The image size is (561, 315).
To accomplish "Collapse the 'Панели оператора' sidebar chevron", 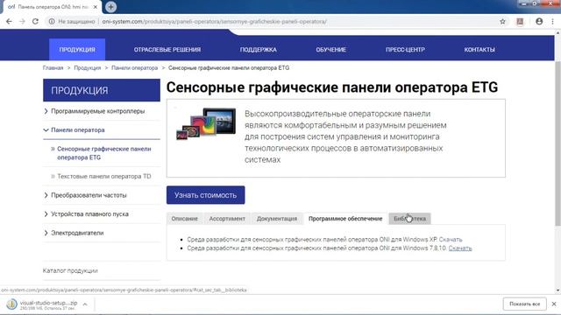I will (46, 130).
